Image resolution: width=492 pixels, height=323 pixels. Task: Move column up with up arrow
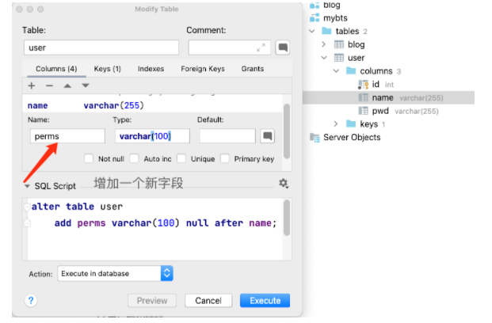click(67, 85)
